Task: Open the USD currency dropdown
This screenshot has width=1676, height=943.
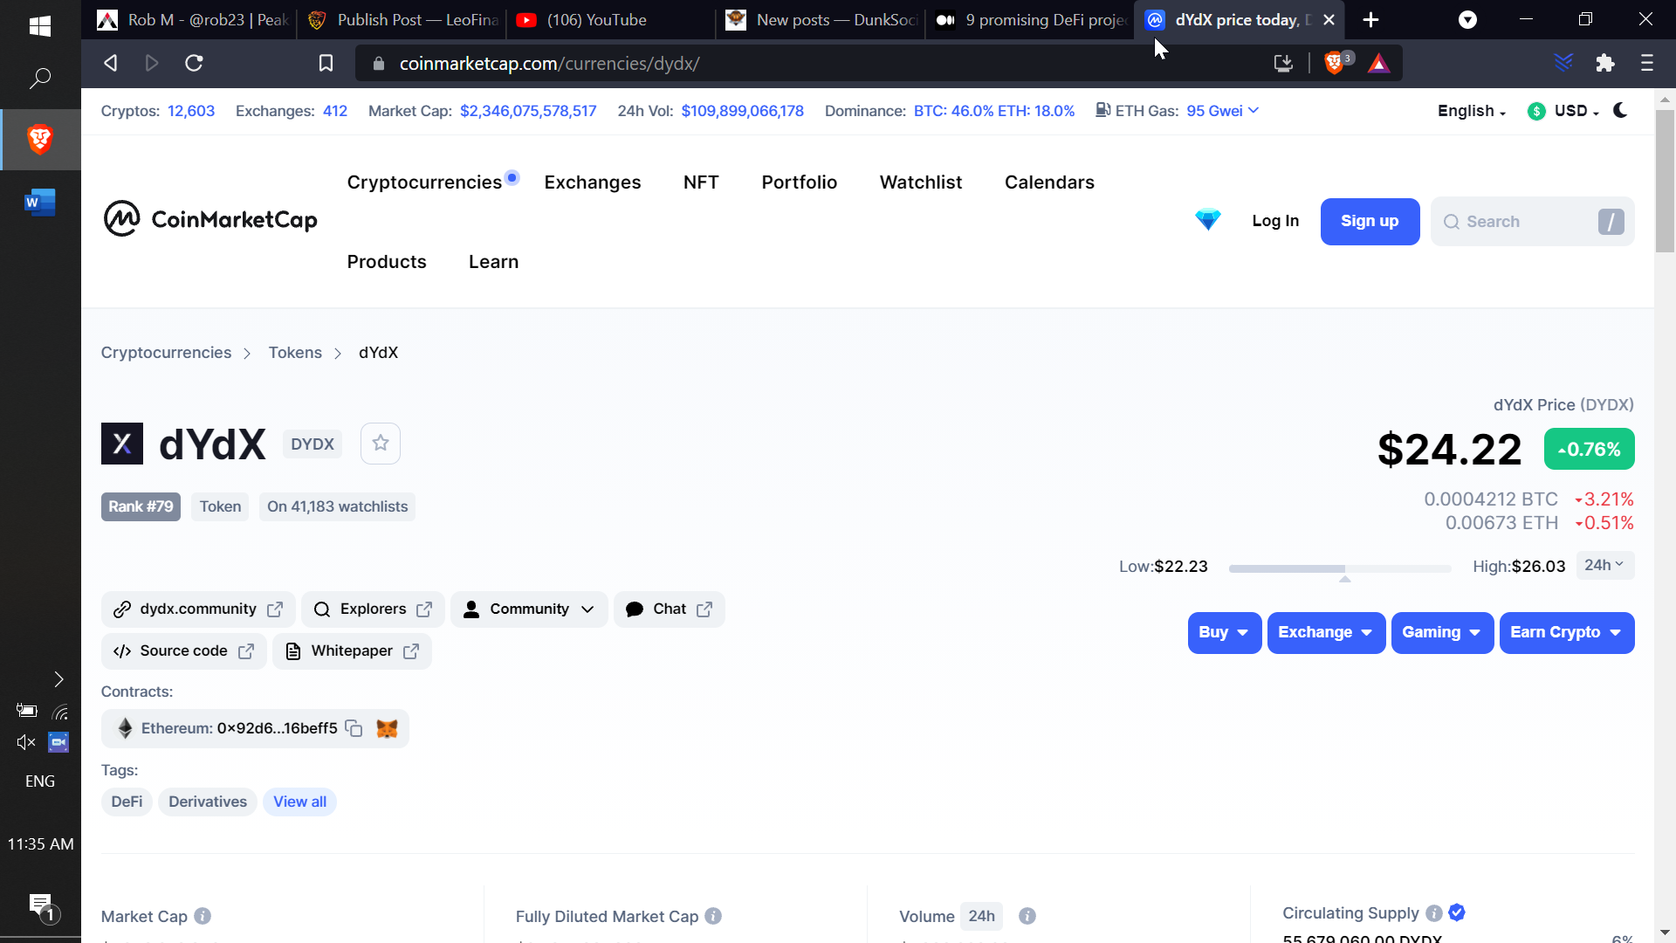Action: pyautogui.click(x=1563, y=111)
